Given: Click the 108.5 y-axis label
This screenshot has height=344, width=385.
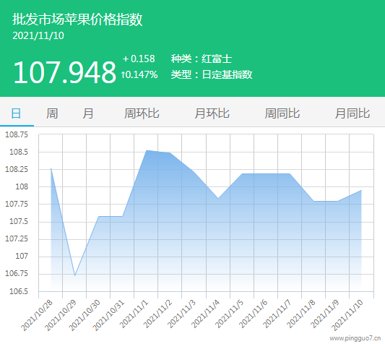Looking at the screenshot, I should click(x=19, y=152).
